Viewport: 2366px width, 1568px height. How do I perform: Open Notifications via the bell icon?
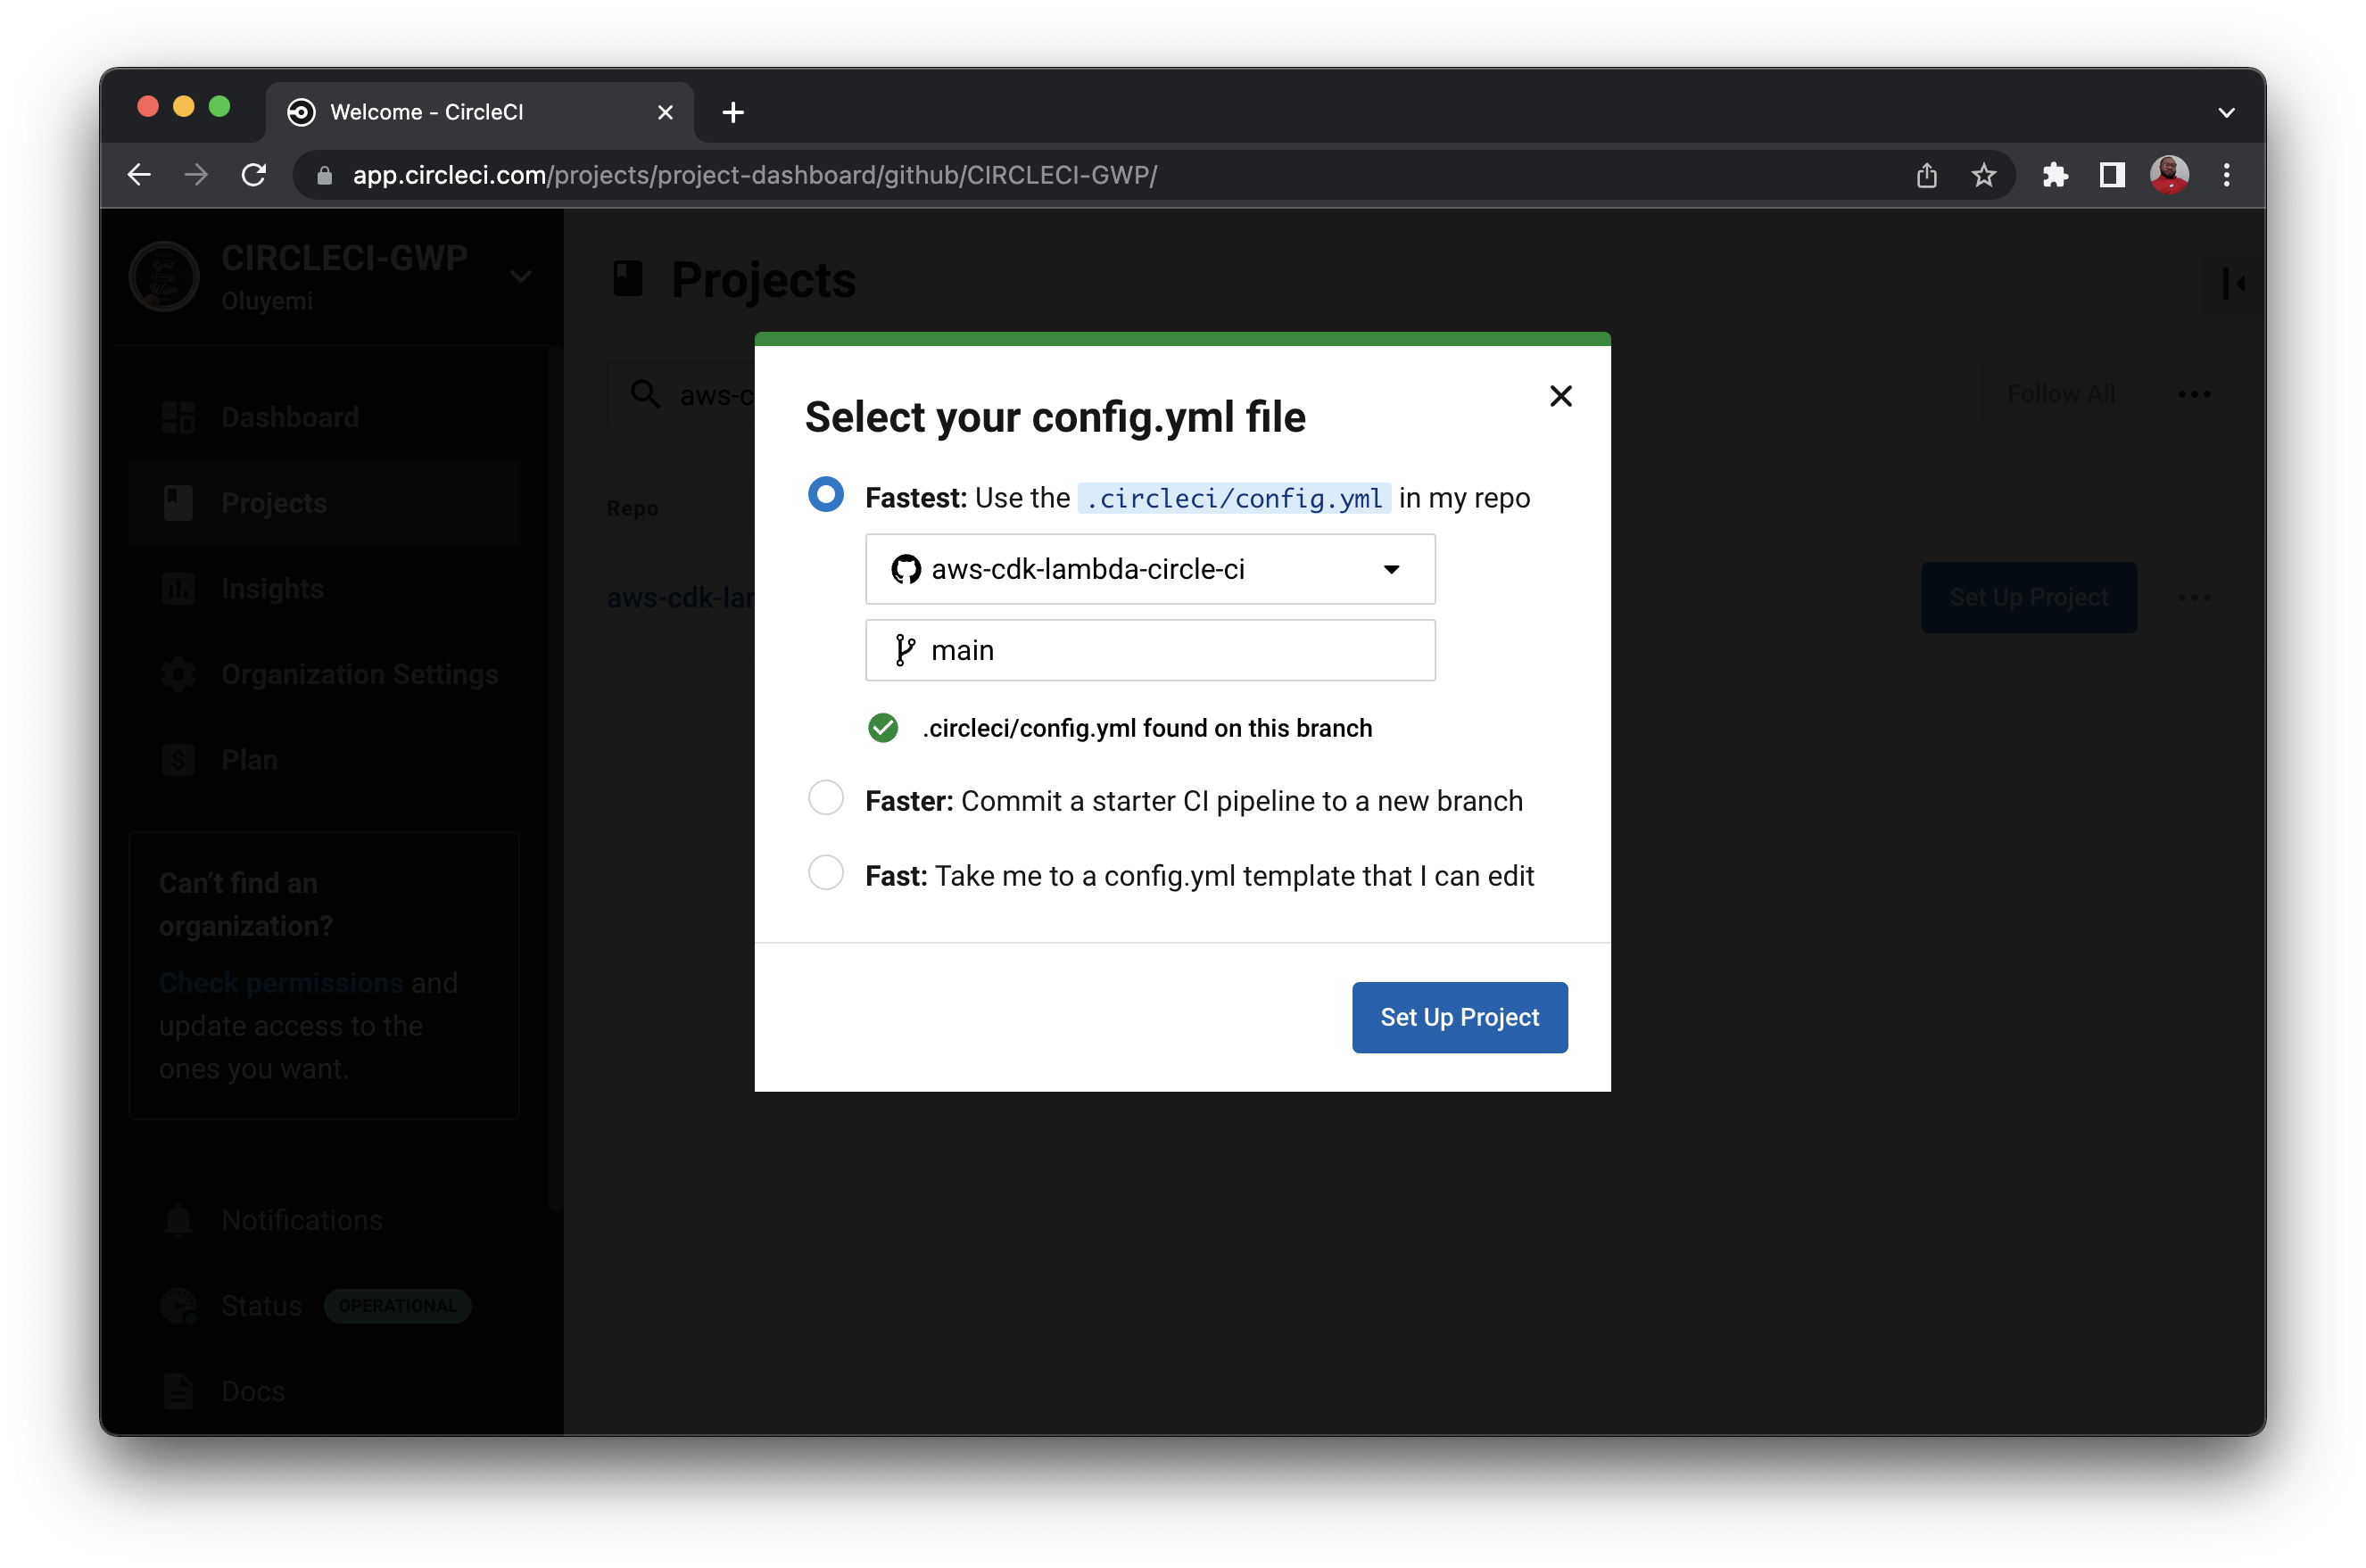178,1220
